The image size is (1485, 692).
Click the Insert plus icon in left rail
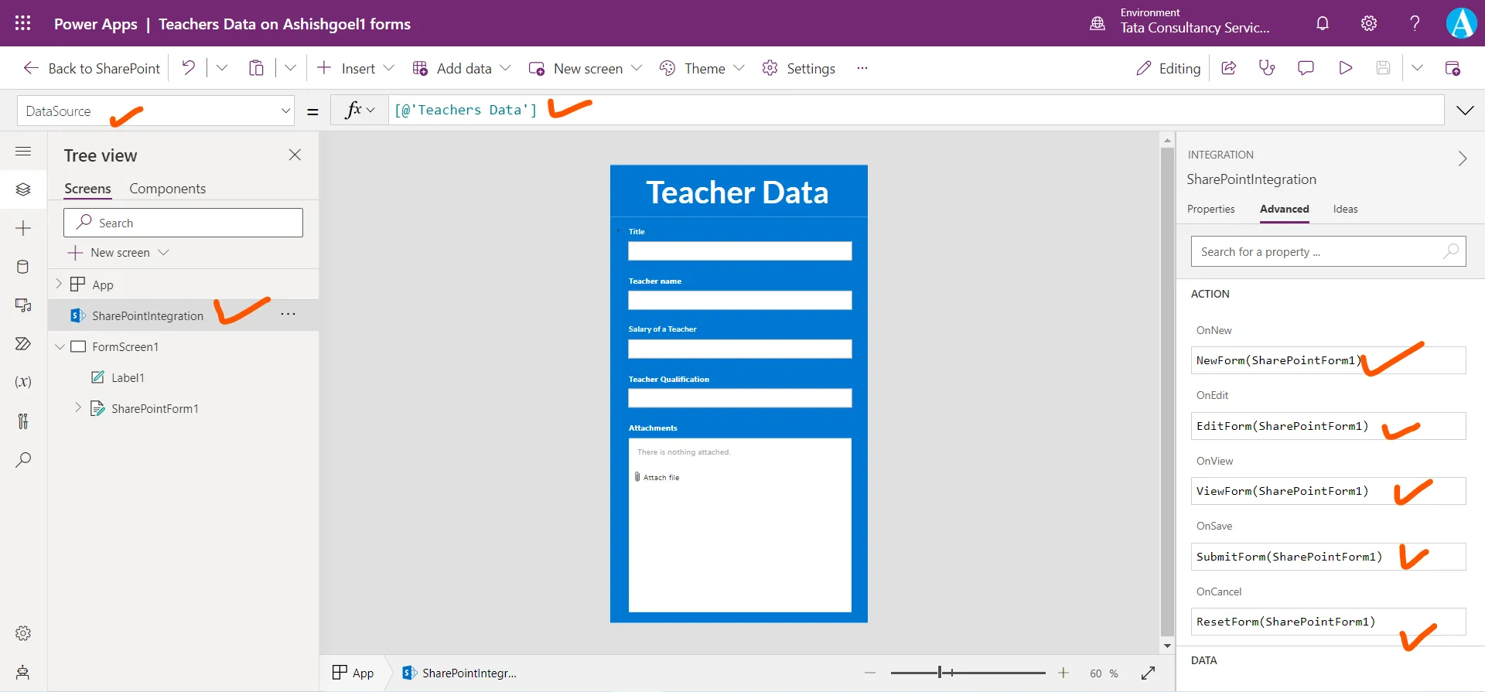[23, 228]
